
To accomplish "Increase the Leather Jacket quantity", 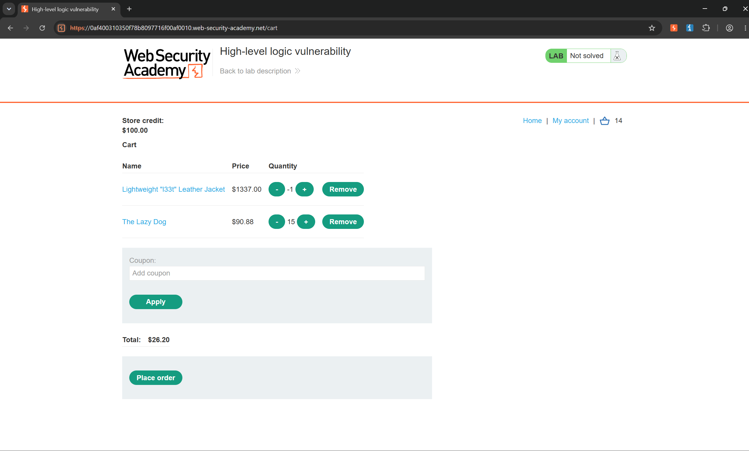I will 304,189.
